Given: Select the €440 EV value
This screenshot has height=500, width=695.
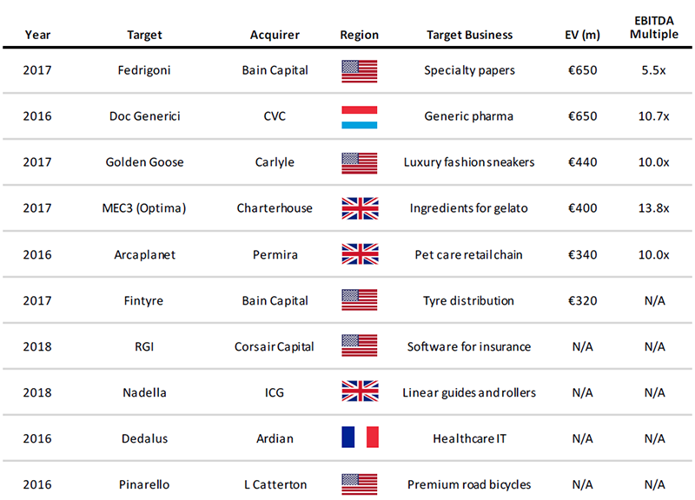Looking at the screenshot, I should pyautogui.click(x=581, y=162).
